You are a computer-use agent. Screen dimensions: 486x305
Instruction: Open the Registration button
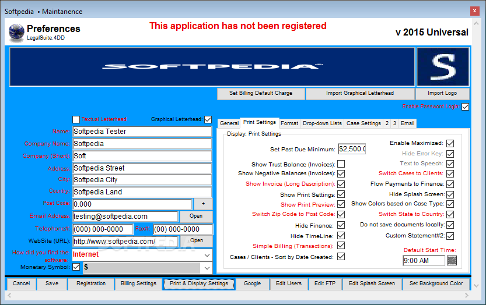[x=91, y=283]
